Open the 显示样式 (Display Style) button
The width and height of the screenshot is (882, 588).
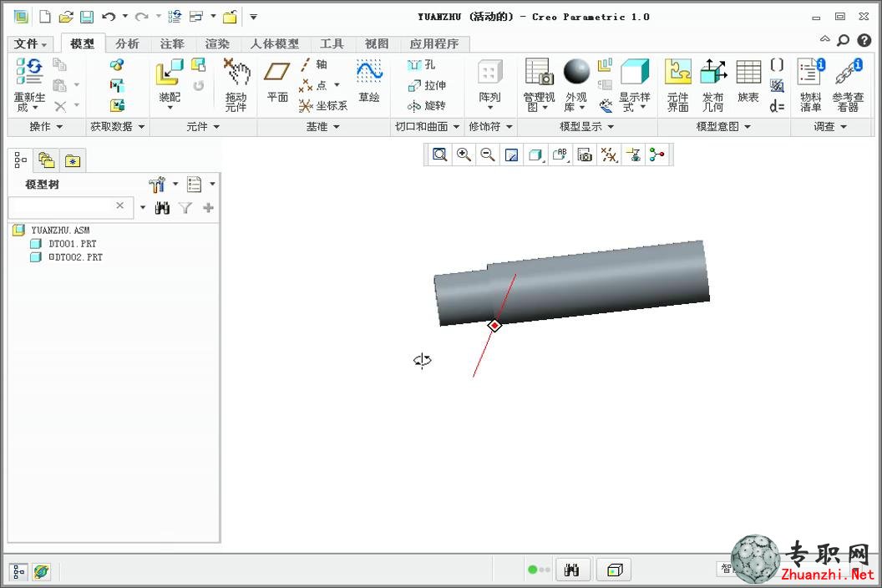tap(635, 85)
